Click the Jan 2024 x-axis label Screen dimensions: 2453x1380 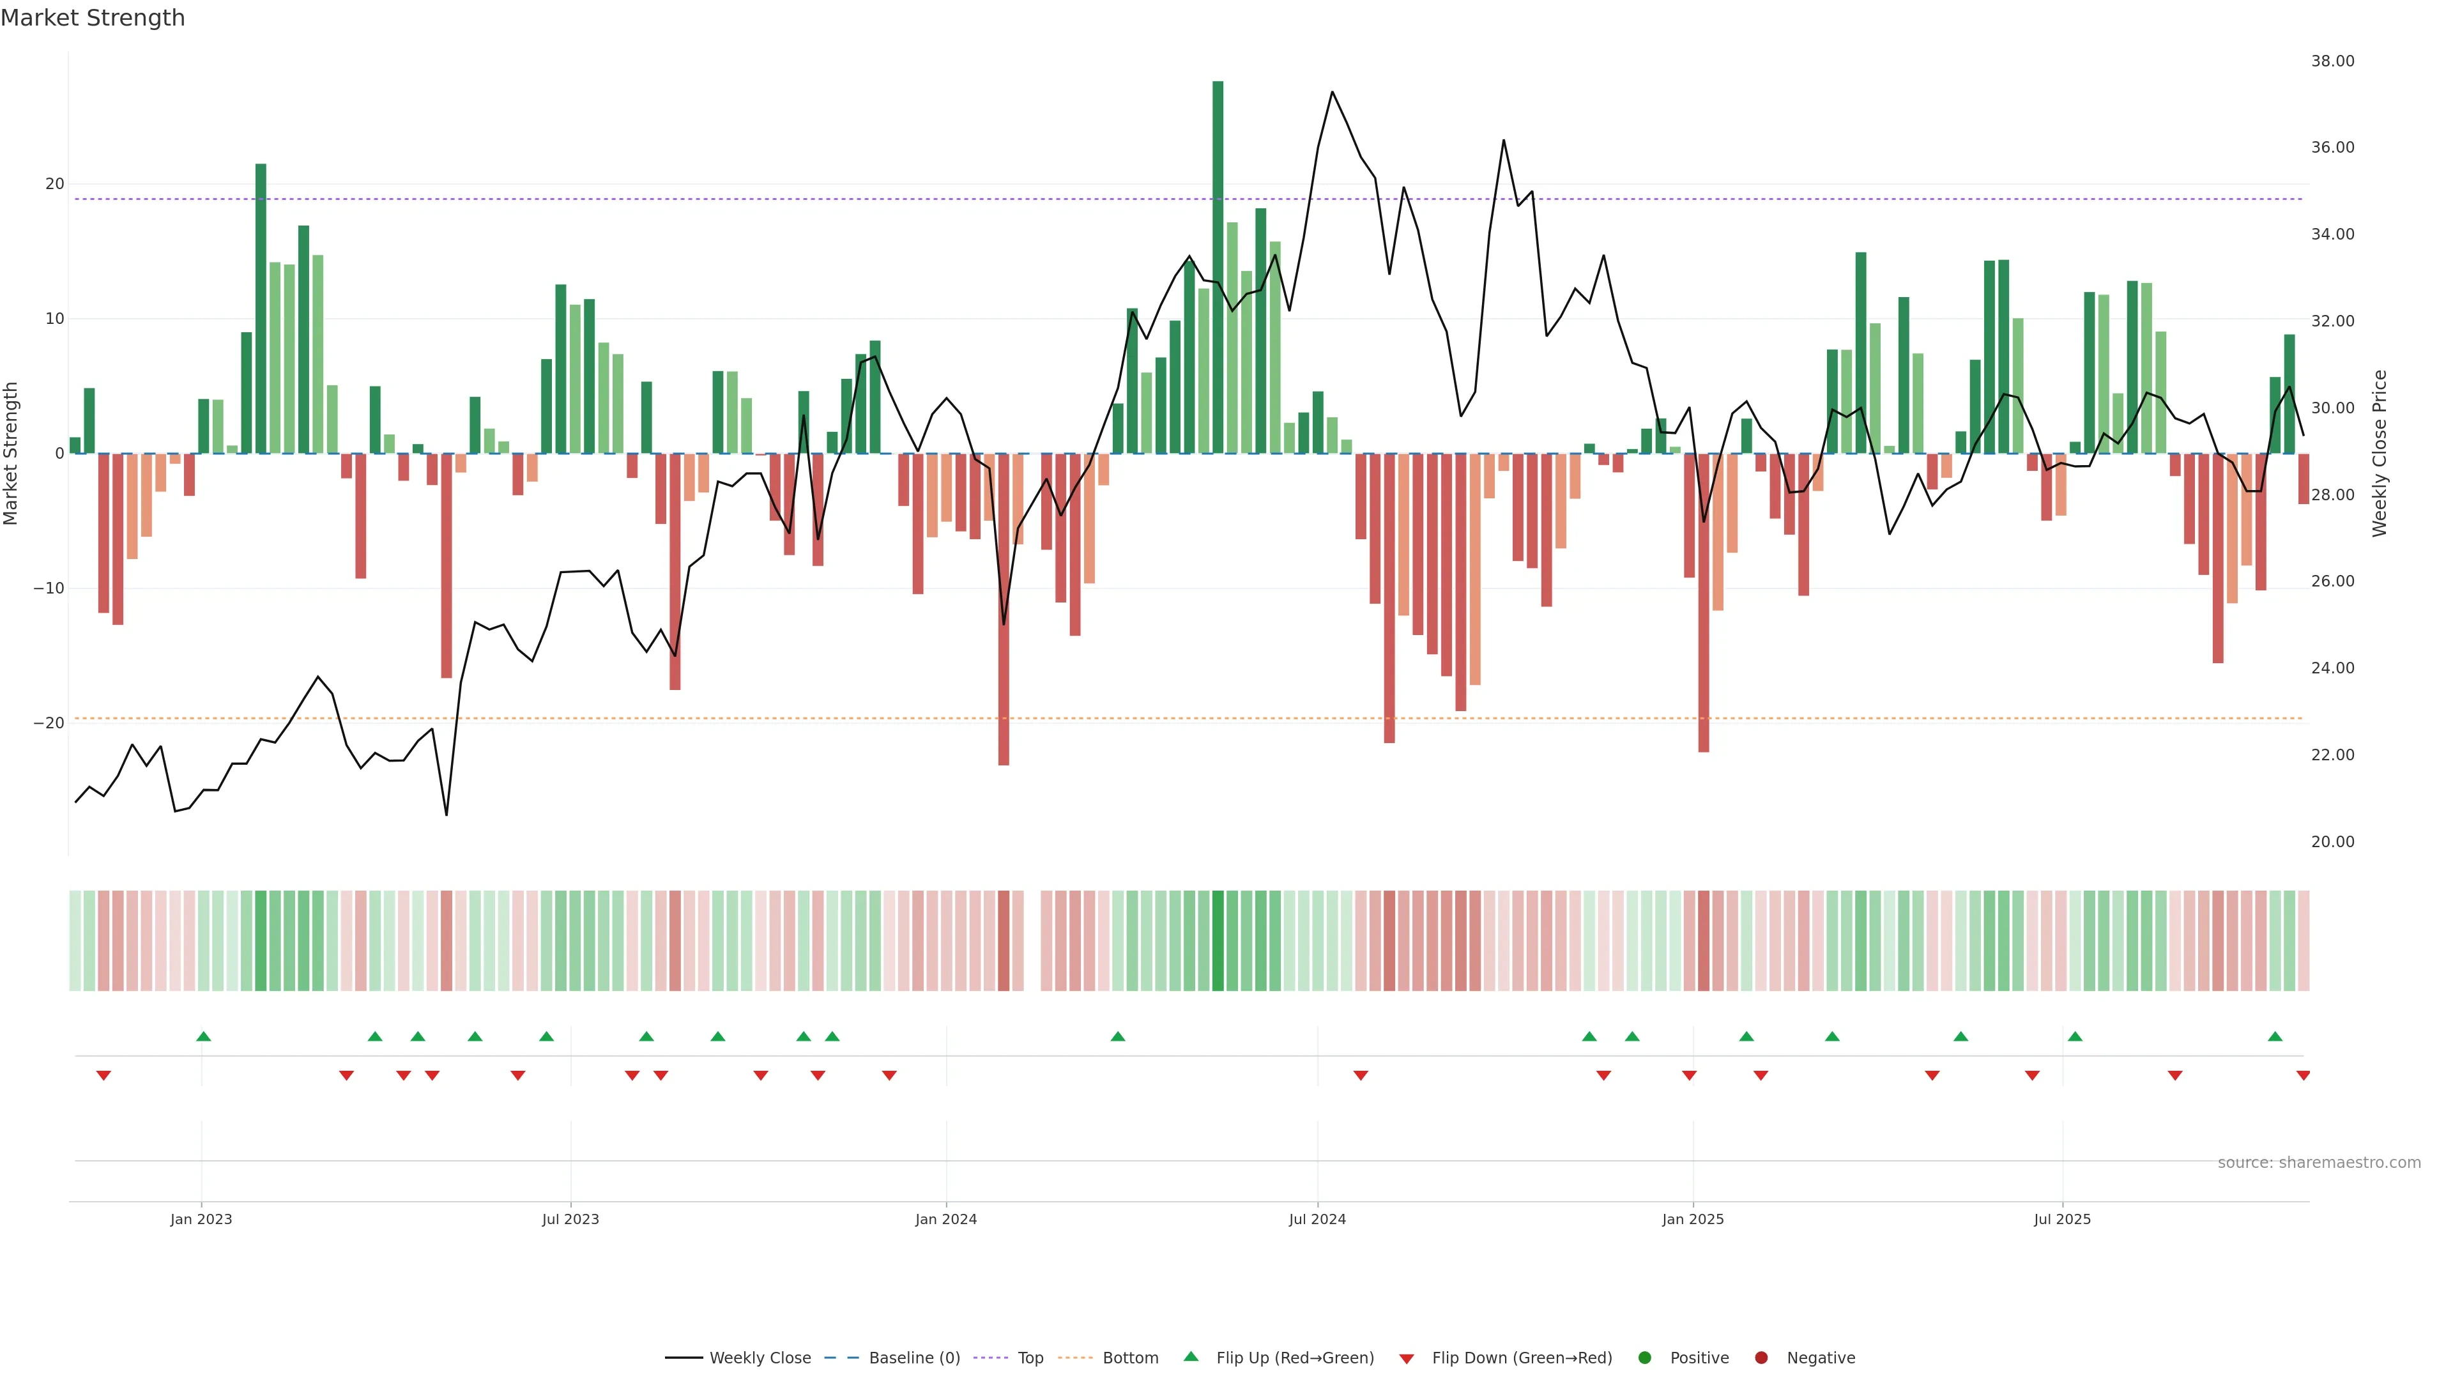pyautogui.click(x=945, y=1219)
